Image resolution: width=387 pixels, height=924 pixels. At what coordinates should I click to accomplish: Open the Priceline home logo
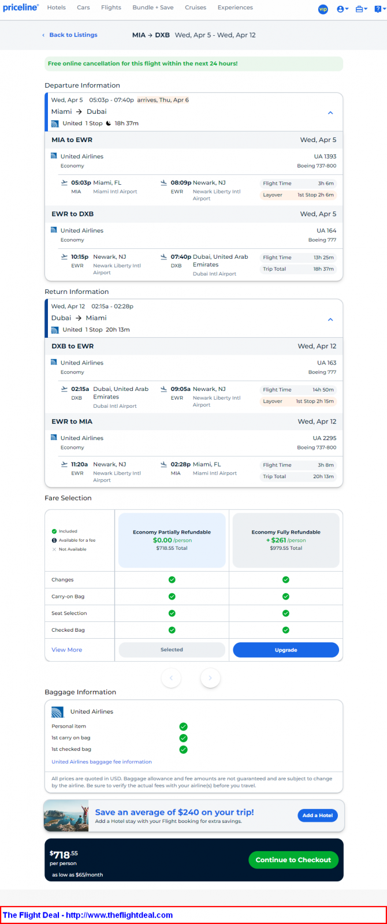(21, 8)
